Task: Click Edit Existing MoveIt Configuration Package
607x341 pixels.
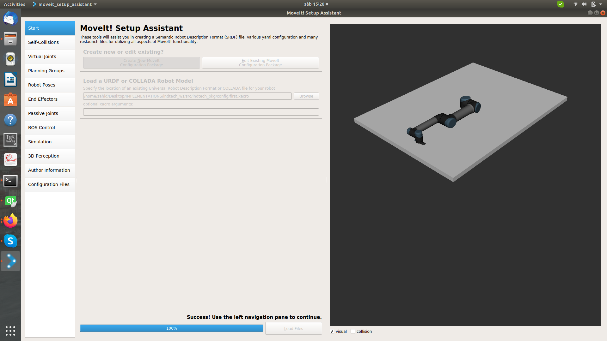Action: pyautogui.click(x=261, y=63)
